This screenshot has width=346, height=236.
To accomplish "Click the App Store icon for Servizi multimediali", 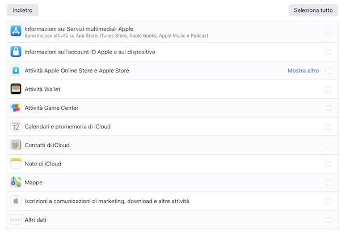I will pyautogui.click(x=16, y=31).
